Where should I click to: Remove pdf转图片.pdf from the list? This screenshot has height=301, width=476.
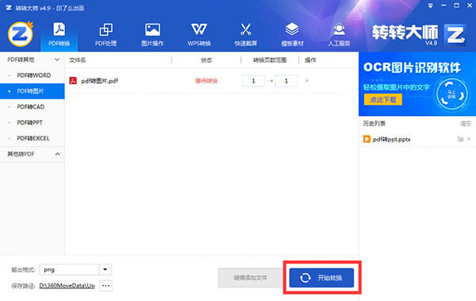307,80
